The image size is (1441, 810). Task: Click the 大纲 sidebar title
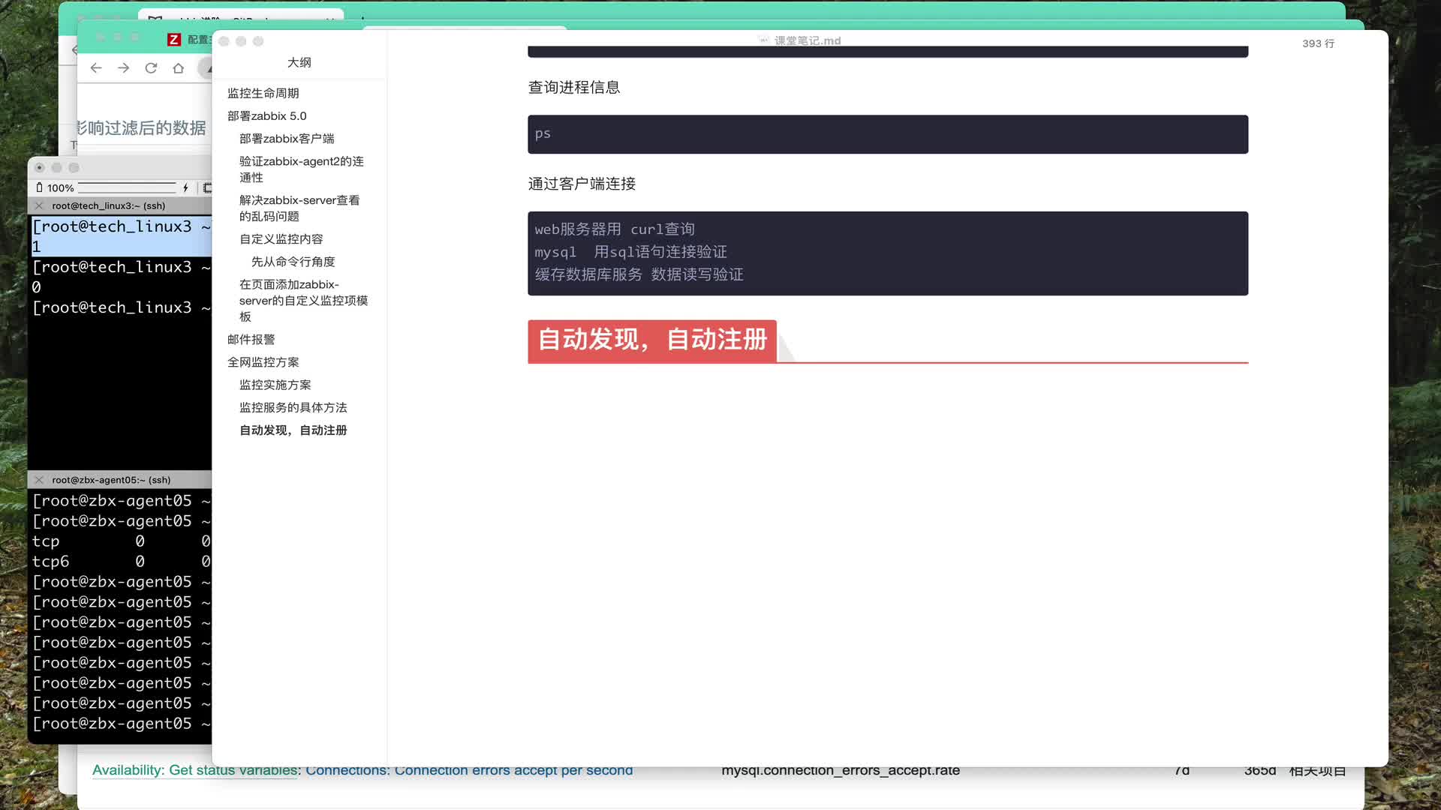pyautogui.click(x=299, y=62)
